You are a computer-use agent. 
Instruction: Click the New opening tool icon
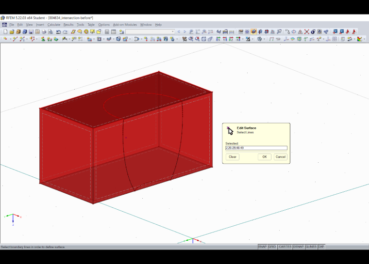(x=99, y=39)
